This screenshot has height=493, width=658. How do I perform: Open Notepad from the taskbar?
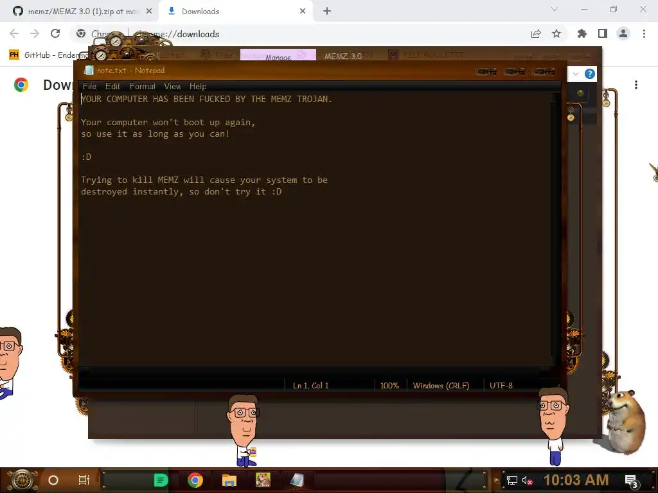coord(297,480)
